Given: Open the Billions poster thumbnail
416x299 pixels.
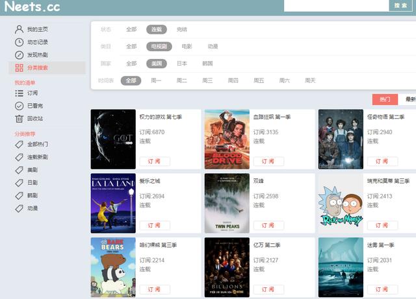Looking at the screenshot, I should [x=227, y=267].
